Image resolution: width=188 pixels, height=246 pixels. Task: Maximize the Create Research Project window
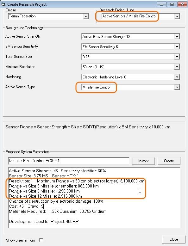[x=172, y=4]
